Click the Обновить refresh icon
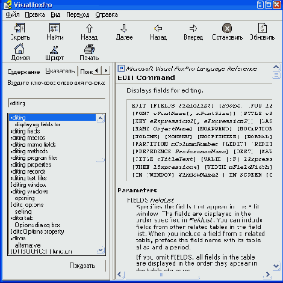This screenshot has height=283, width=283. [262, 28]
